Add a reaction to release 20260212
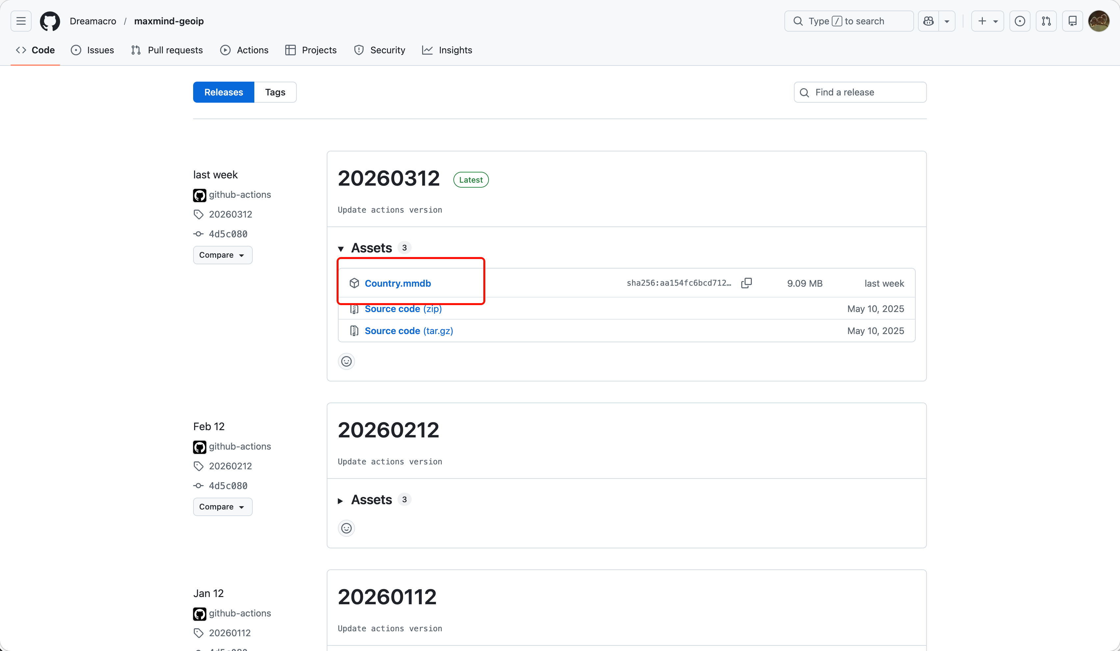This screenshot has width=1120, height=651. pyautogui.click(x=346, y=528)
